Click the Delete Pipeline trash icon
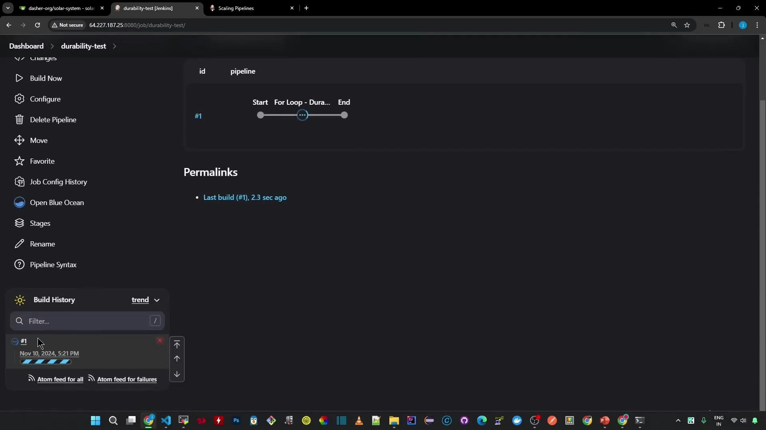 19,119
